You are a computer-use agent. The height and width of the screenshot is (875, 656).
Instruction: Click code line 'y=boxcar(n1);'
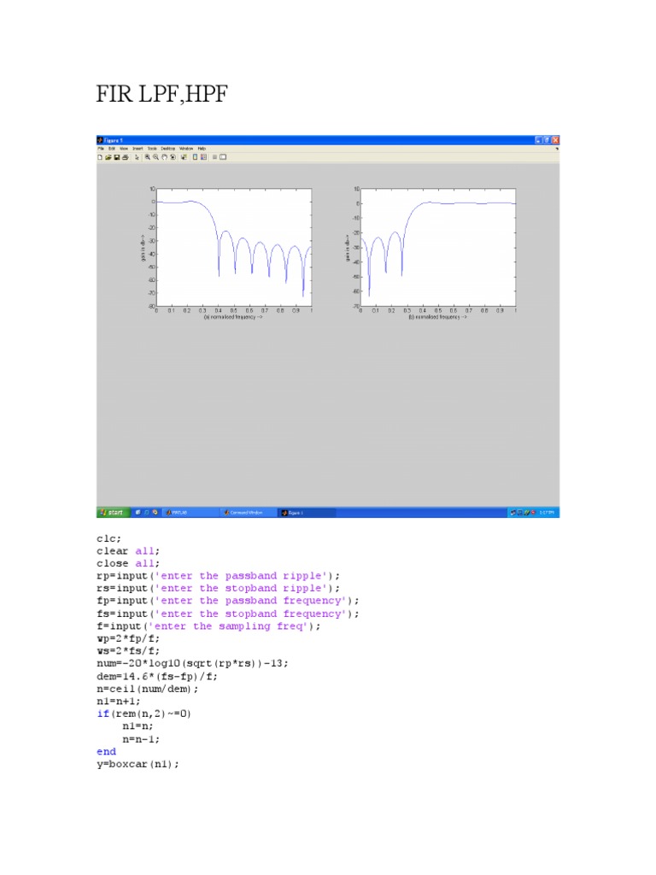click(138, 765)
